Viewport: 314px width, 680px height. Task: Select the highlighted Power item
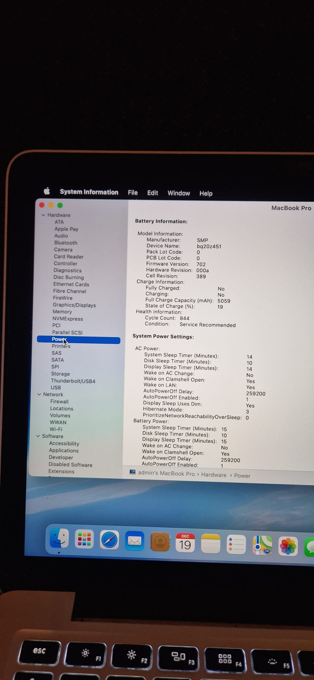pyautogui.click(x=78, y=340)
